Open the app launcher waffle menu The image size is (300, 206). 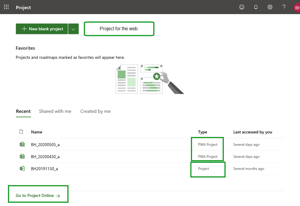click(x=6, y=7)
